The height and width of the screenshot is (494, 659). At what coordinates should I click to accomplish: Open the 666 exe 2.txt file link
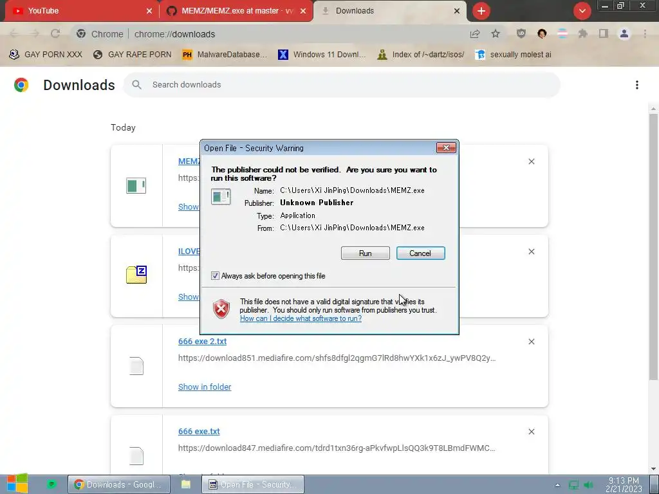point(202,342)
